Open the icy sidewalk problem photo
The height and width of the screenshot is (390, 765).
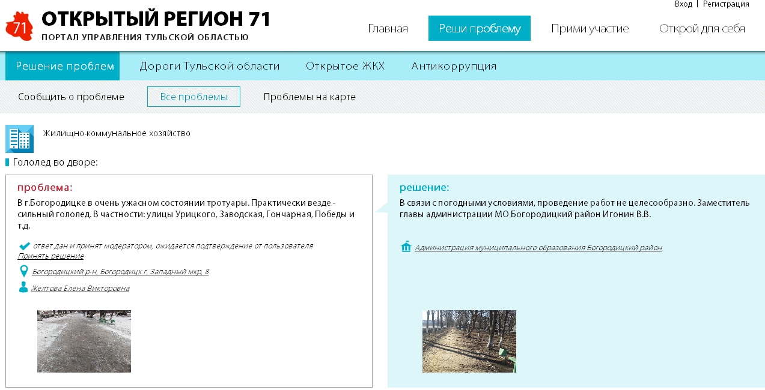point(84,341)
